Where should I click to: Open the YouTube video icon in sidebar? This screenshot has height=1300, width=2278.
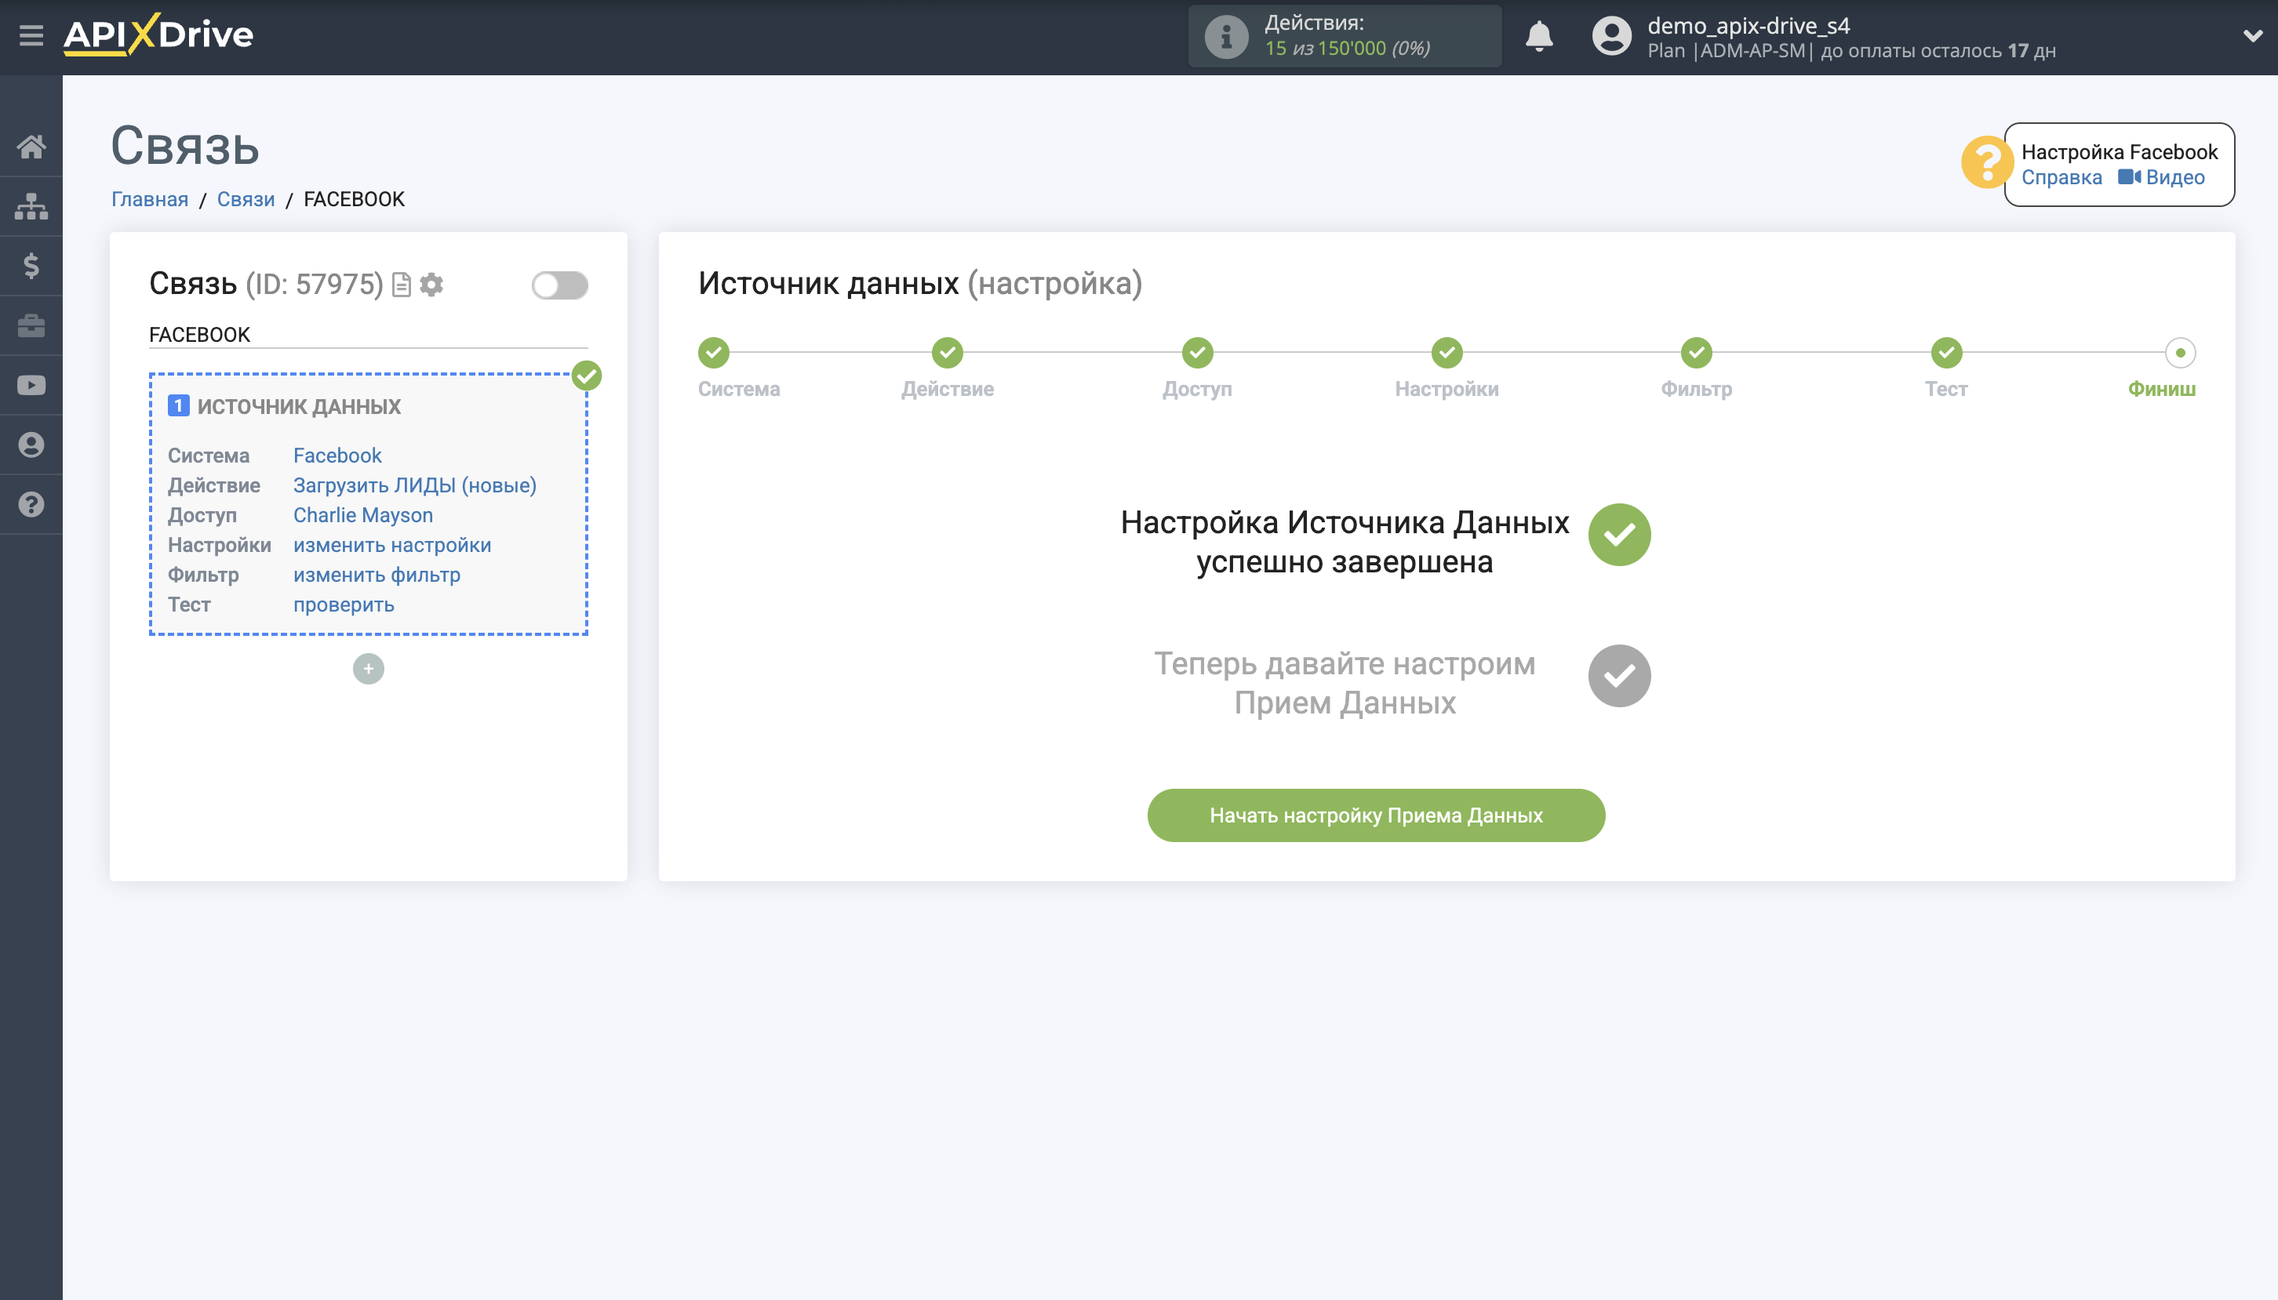pos(32,384)
